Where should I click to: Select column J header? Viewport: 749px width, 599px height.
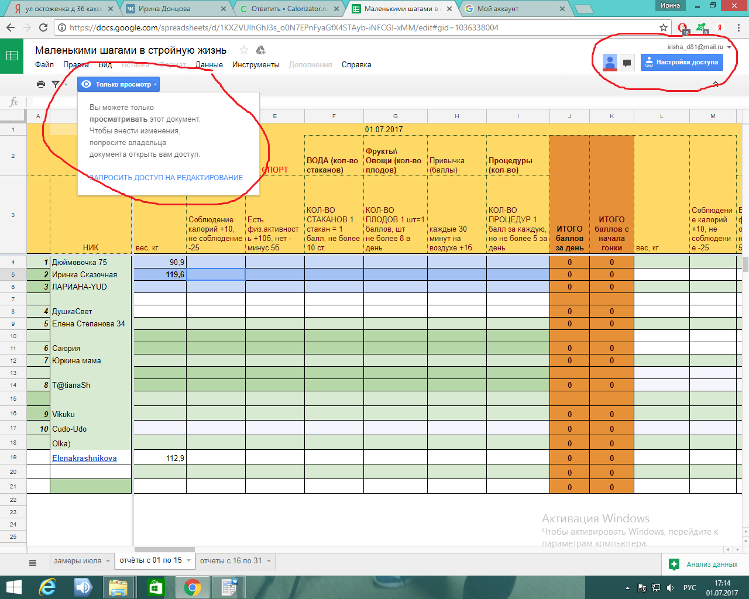pyautogui.click(x=569, y=116)
